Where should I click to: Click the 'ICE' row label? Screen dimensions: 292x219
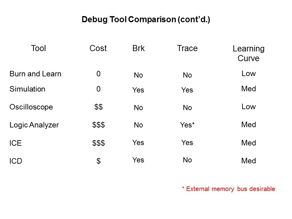(x=16, y=143)
